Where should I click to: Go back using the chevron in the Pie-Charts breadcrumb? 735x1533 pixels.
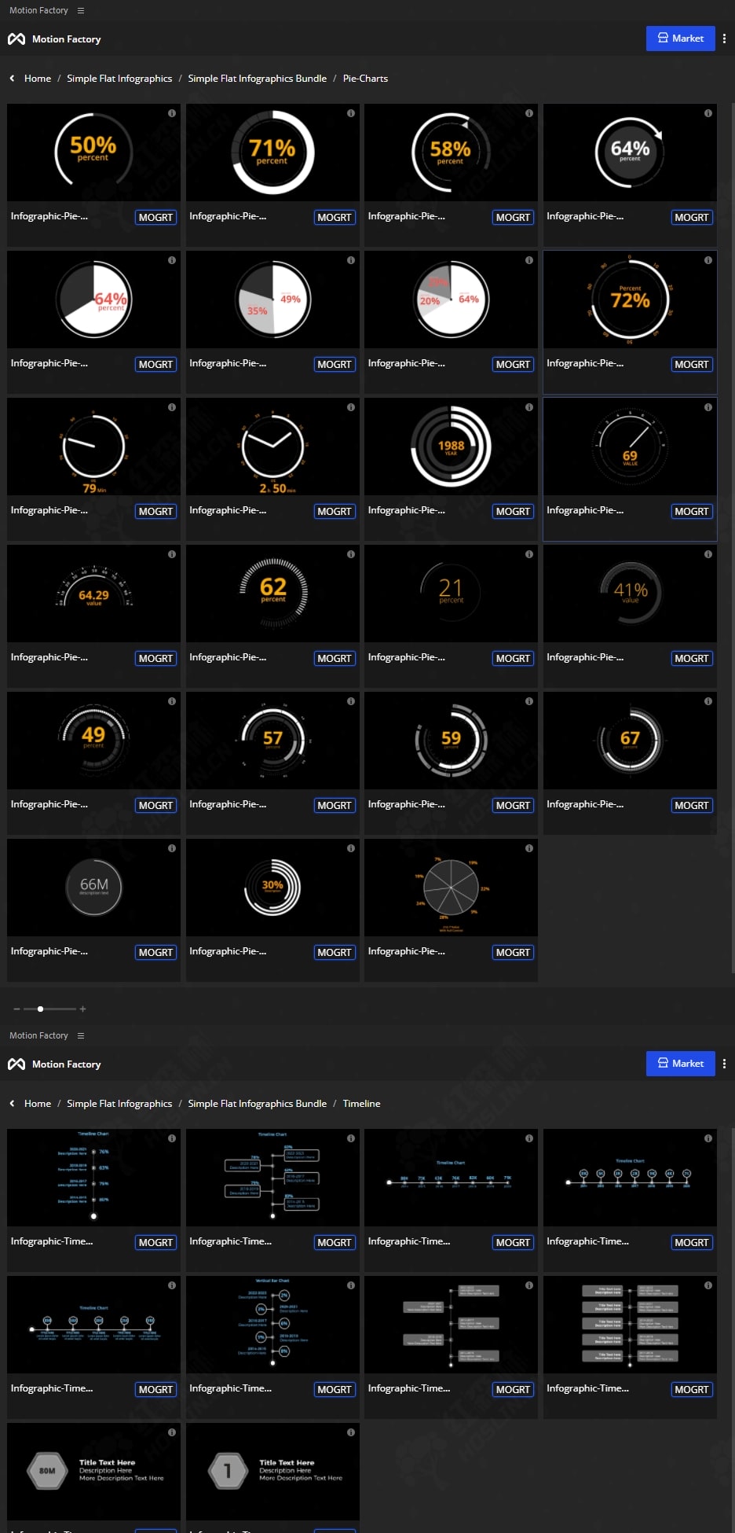click(12, 79)
